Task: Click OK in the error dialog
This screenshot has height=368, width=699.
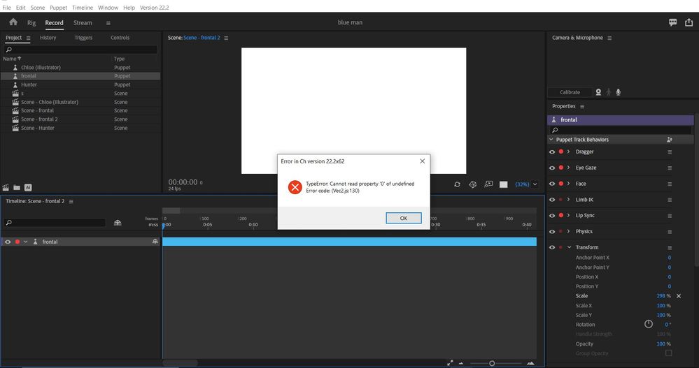Action: point(404,218)
